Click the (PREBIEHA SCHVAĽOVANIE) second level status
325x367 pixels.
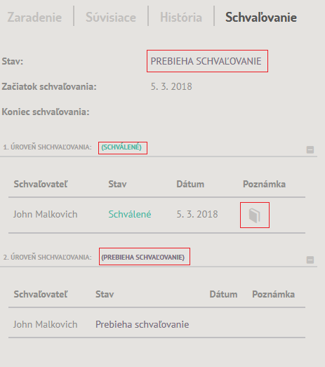click(142, 258)
